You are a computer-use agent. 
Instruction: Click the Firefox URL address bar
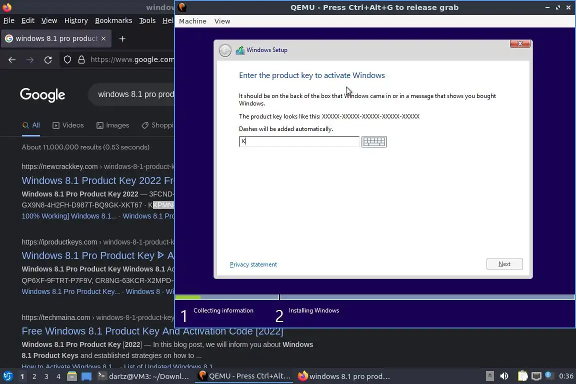[x=132, y=59]
